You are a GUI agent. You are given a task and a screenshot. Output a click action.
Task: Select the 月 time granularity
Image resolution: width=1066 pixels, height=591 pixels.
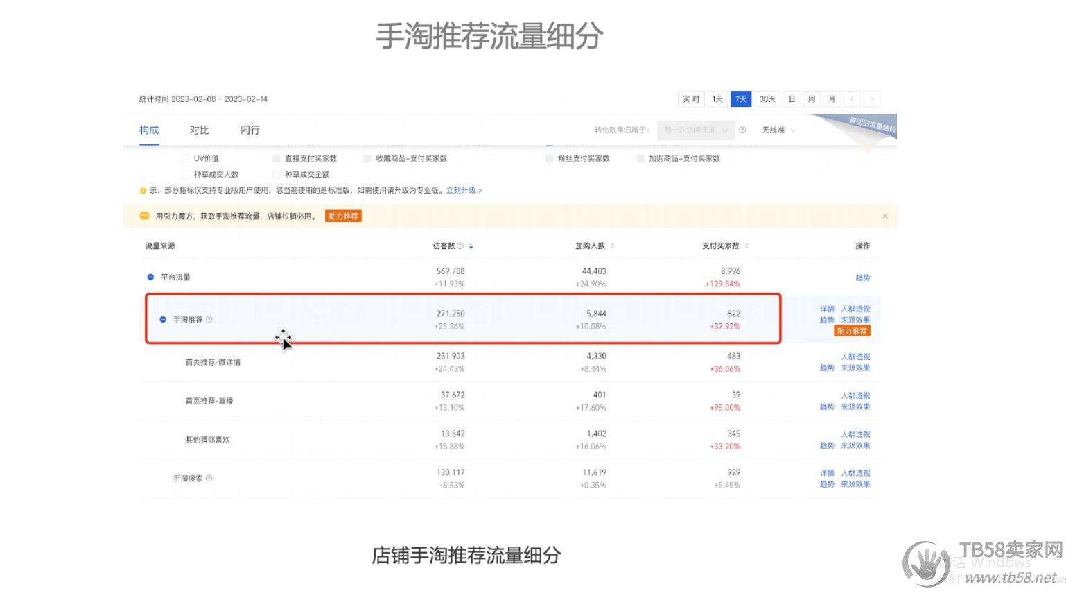point(832,99)
